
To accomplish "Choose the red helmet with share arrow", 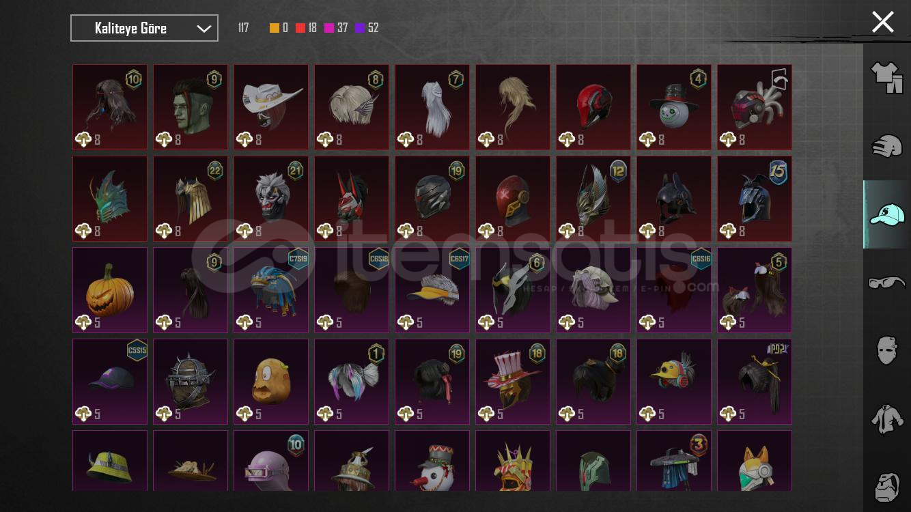I will pos(755,107).
